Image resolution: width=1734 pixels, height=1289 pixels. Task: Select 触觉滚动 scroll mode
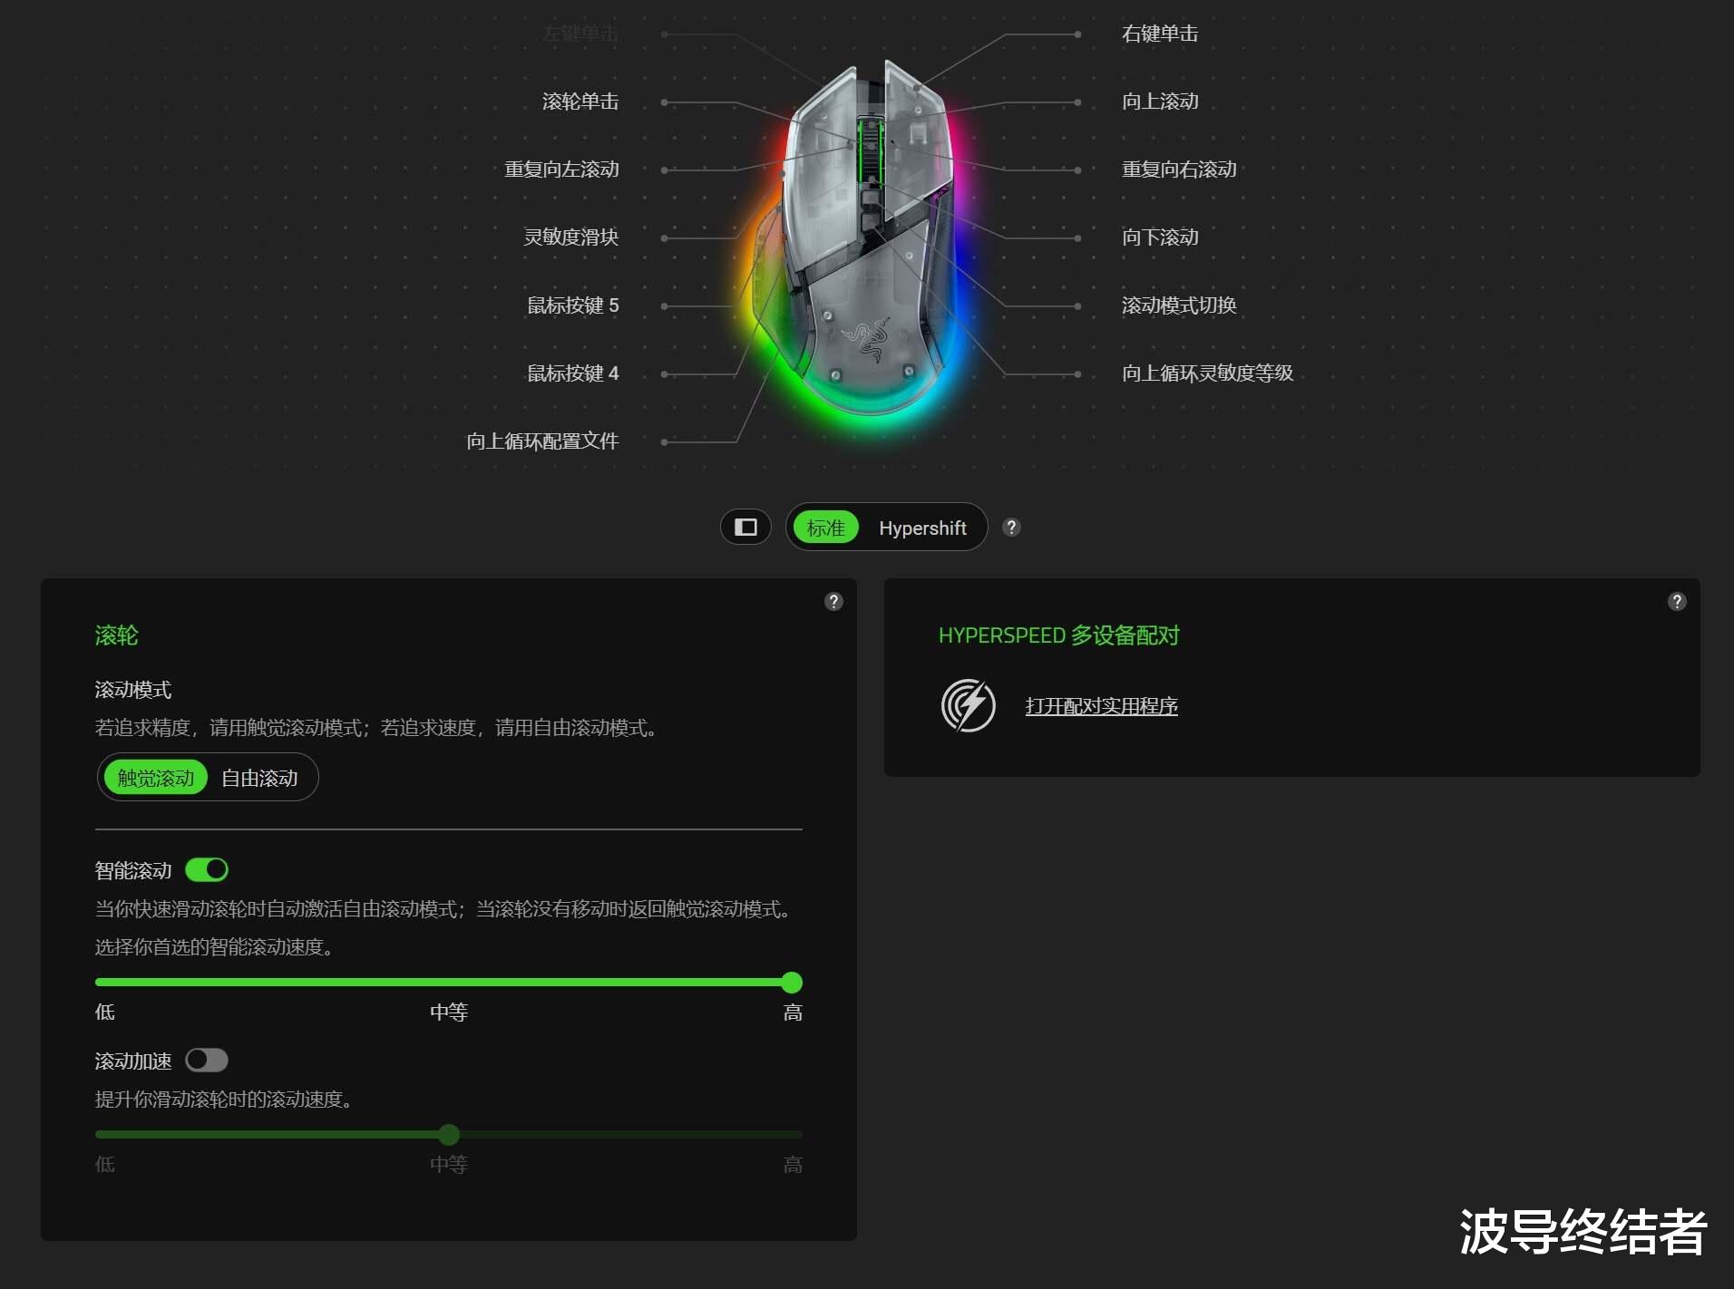click(x=156, y=778)
